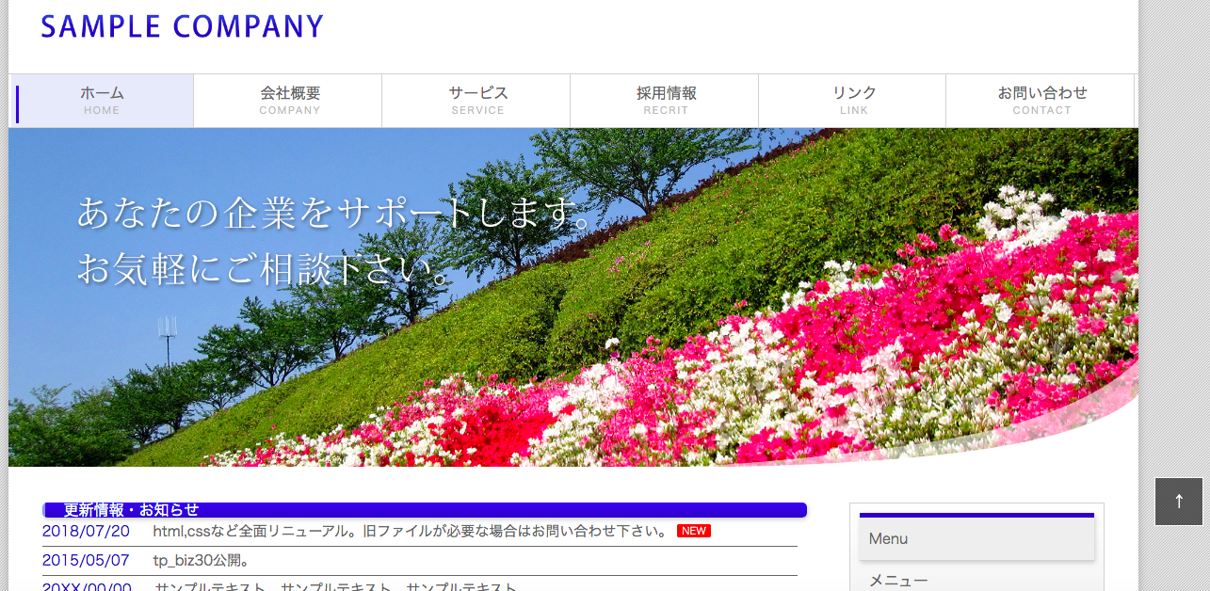Click the html,css全面リニューアル news text
The width and height of the screenshot is (1210, 591).
coord(410,531)
